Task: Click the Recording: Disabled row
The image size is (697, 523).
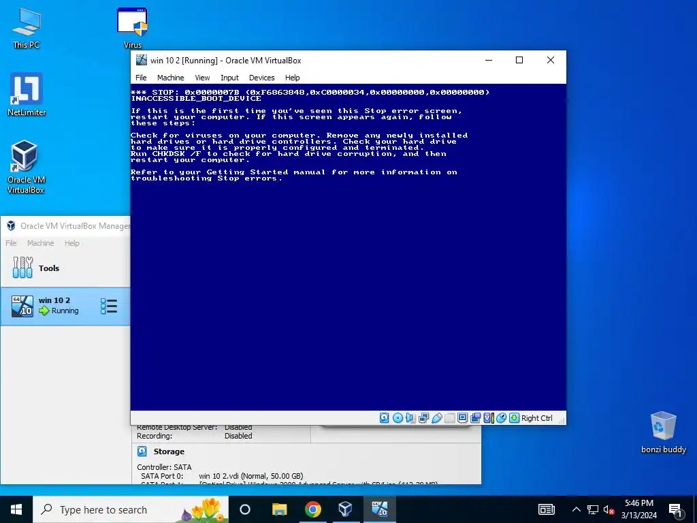Action: pos(194,436)
